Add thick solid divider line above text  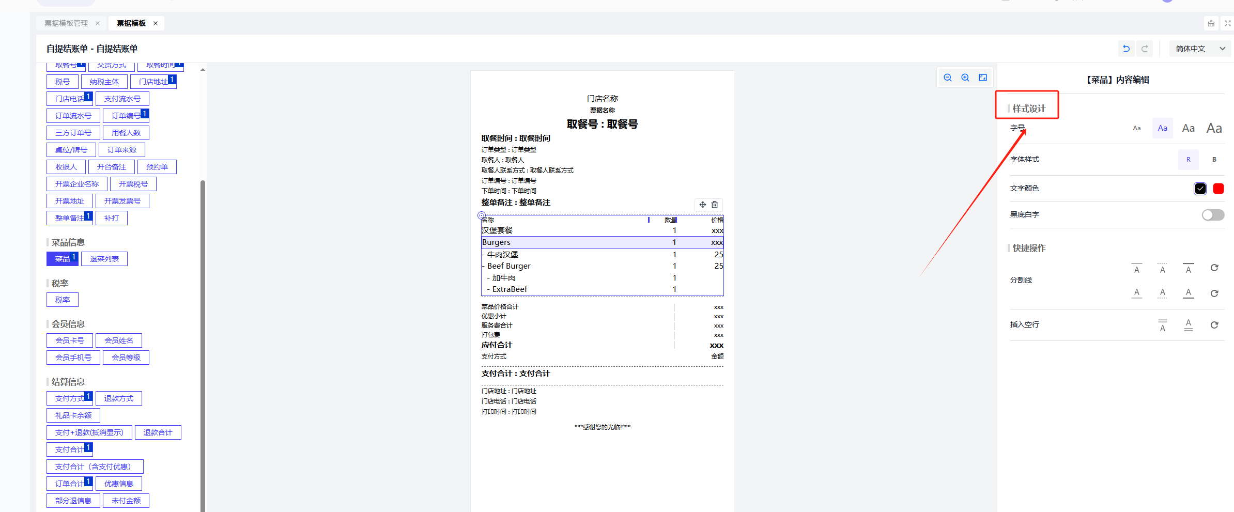tap(1189, 268)
